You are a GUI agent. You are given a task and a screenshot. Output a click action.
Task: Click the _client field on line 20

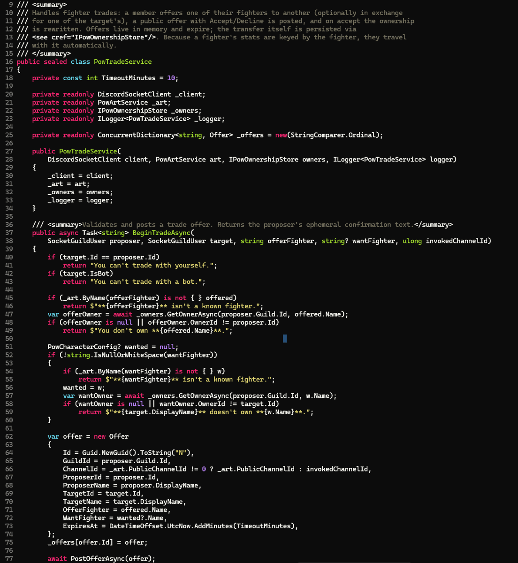(188, 94)
